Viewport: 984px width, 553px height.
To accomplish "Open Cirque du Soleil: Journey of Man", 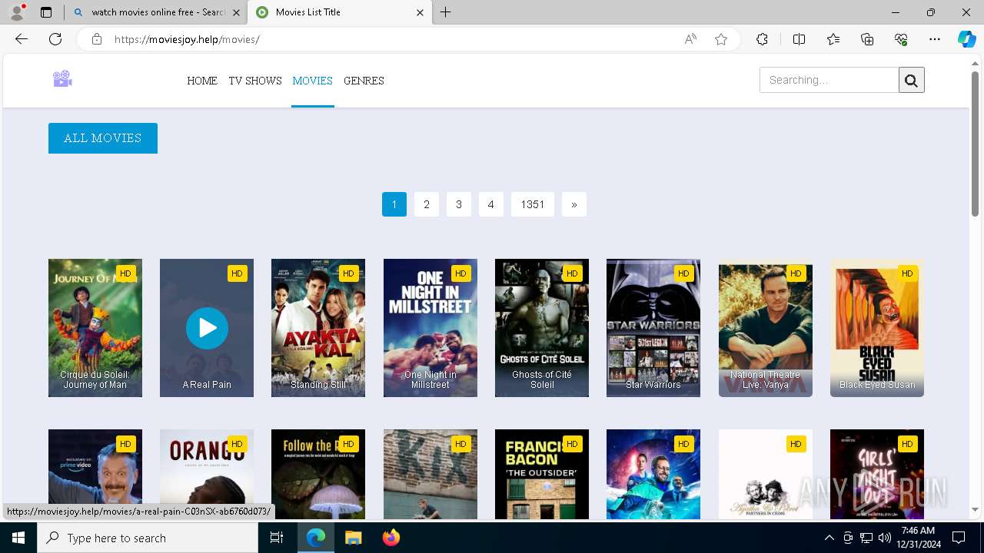I will 95,328.
